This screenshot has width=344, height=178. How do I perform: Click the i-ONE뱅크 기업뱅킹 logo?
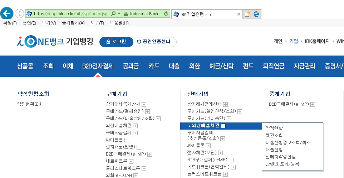click(x=55, y=42)
